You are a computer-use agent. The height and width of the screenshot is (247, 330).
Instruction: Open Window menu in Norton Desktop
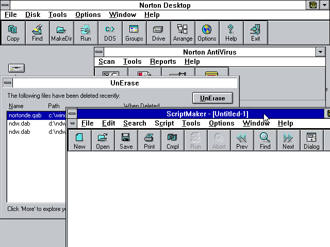coord(123,15)
